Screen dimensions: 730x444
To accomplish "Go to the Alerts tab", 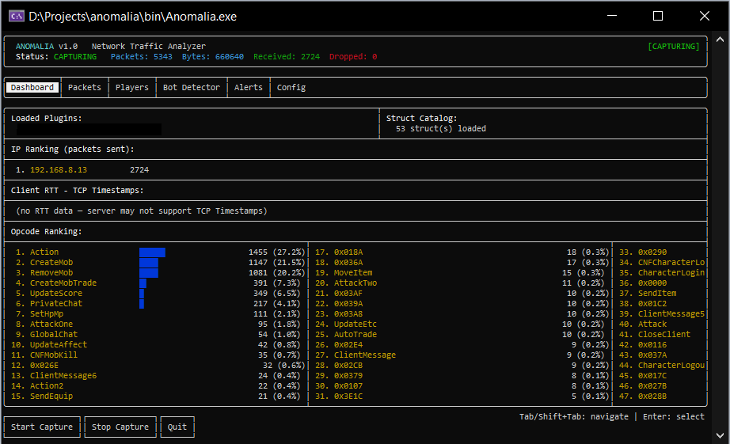I will (248, 88).
